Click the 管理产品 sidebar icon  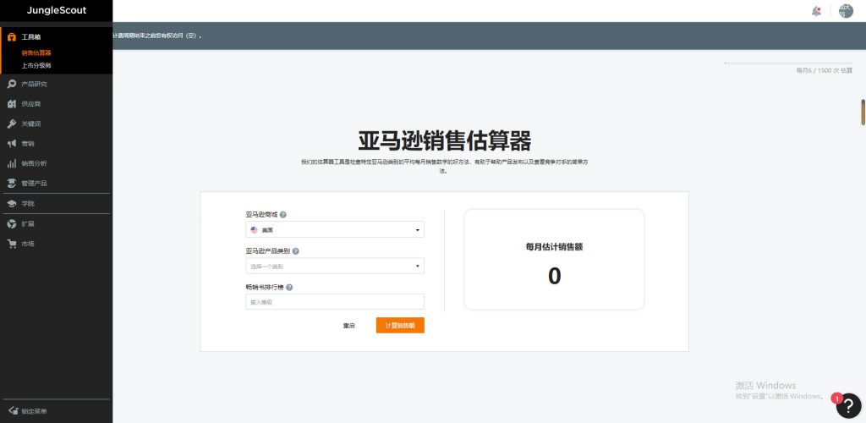pos(12,183)
